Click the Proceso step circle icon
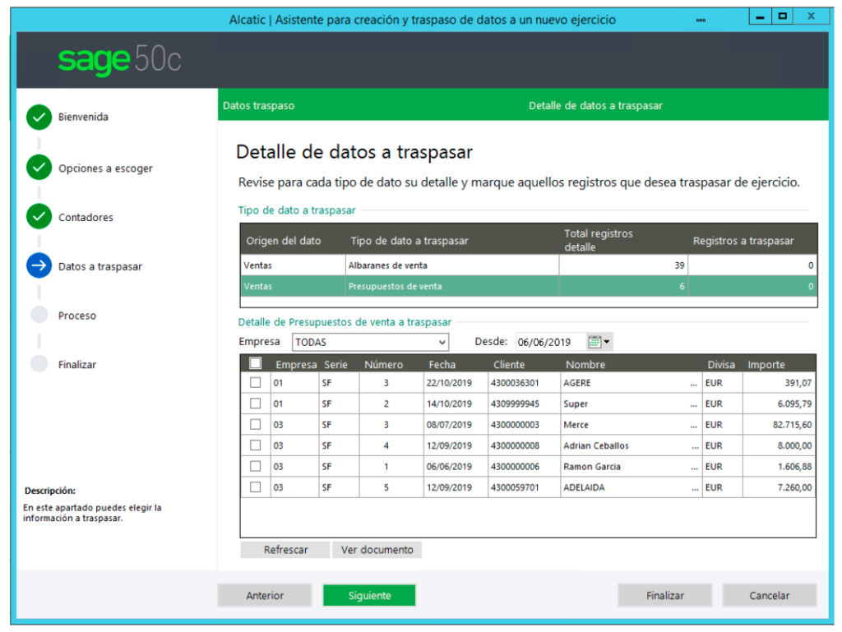This screenshot has width=842, height=632. tap(39, 315)
